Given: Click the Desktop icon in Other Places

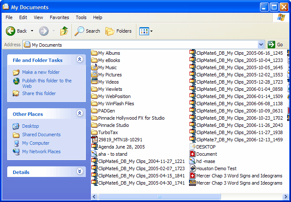Looking at the screenshot, I should (x=16, y=126).
